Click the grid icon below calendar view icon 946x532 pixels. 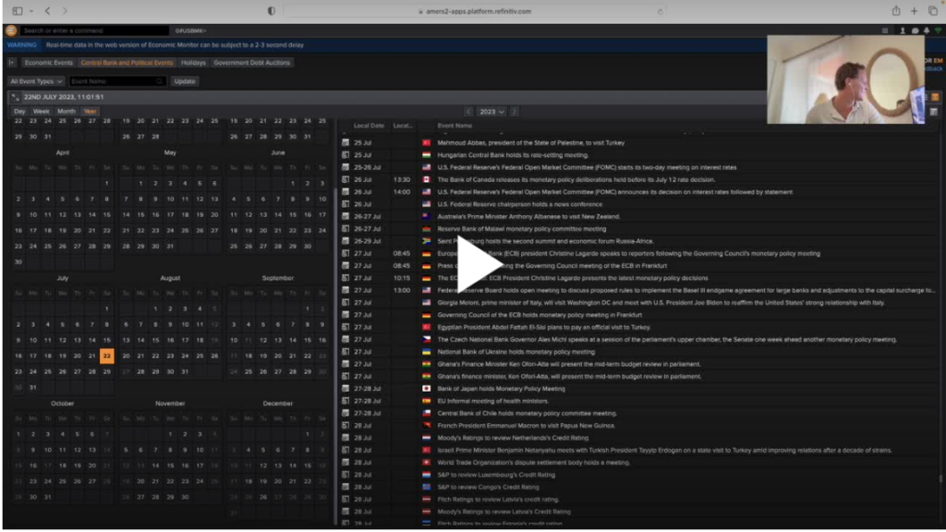coord(934,112)
